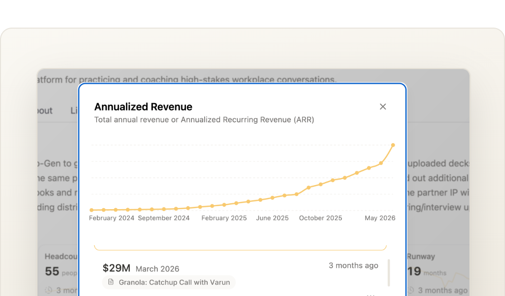
Task: Click the June 2025 axis label
Action: click(x=272, y=218)
